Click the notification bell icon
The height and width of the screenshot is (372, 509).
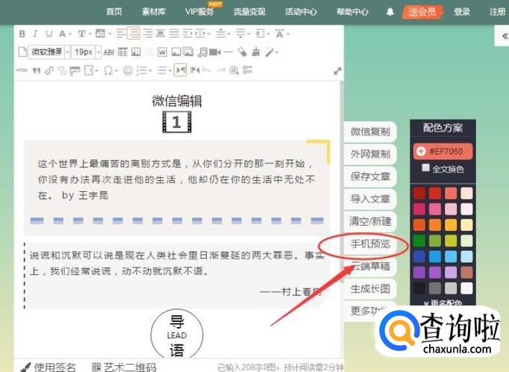pyautogui.click(x=390, y=12)
